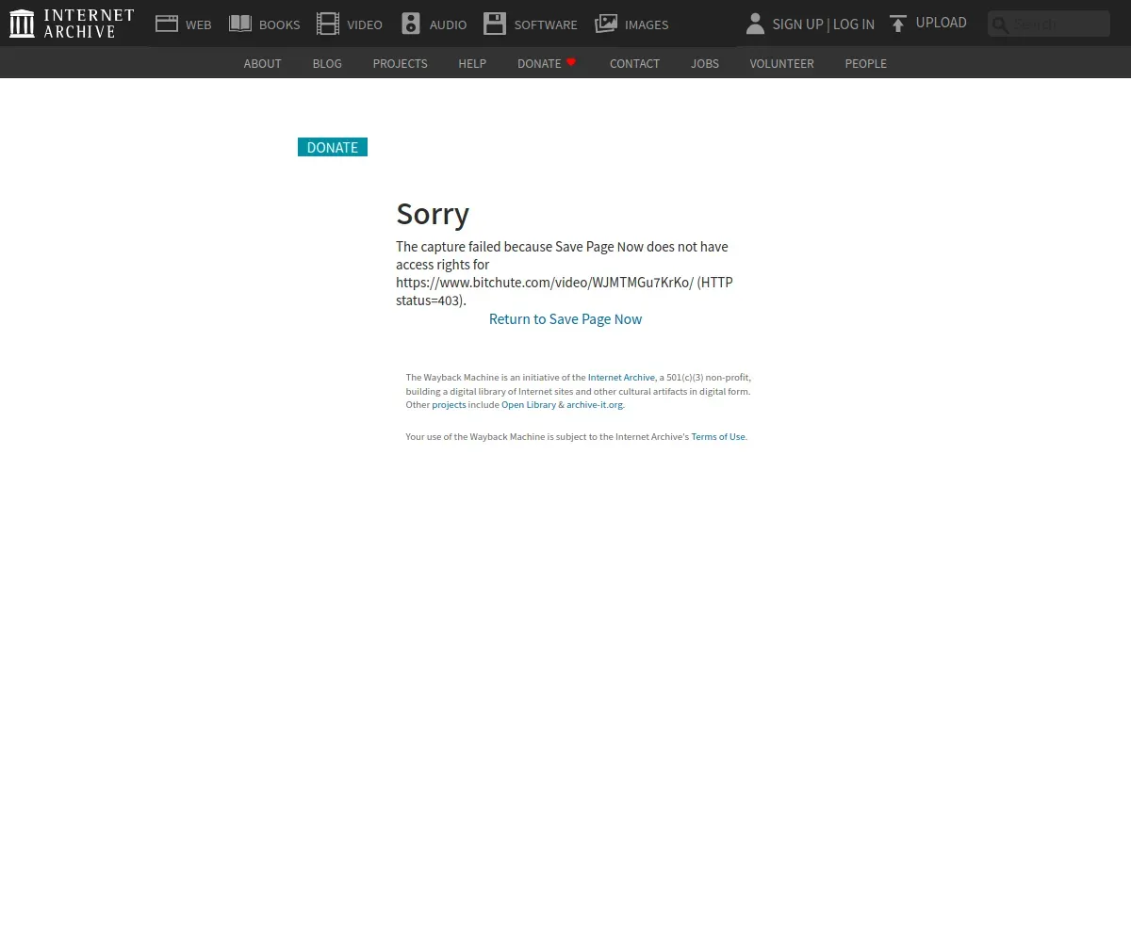Click Return to Save Page Now
Viewport: 1131px width, 942px height.
point(565,319)
